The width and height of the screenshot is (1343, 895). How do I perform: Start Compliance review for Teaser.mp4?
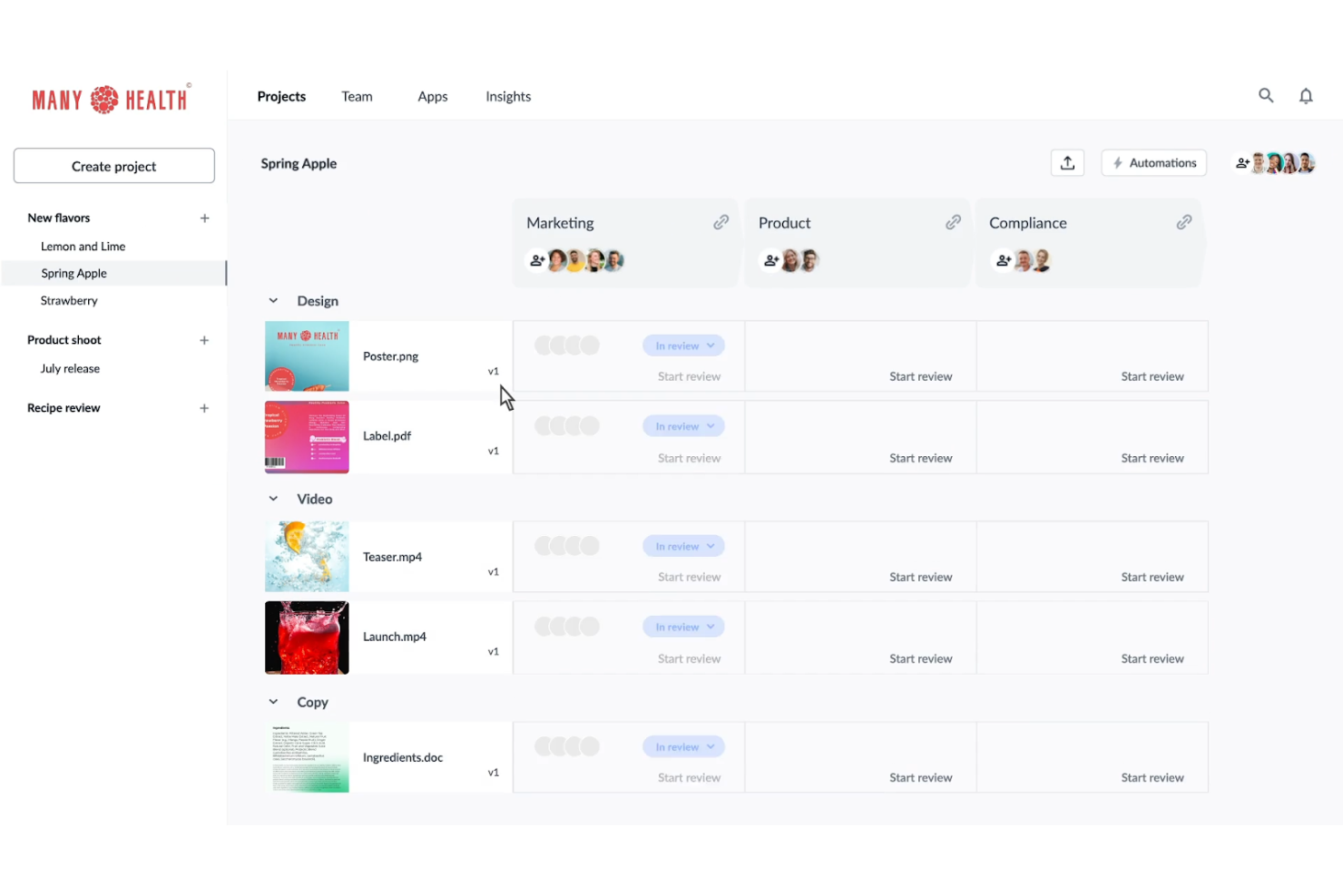click(1152, 577)
